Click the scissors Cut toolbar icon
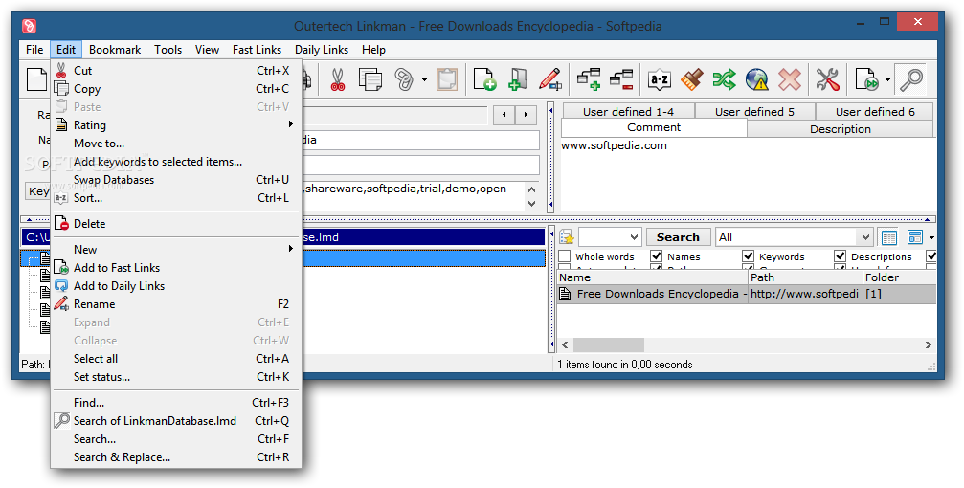Screen dimensions: 964x488 338,80
